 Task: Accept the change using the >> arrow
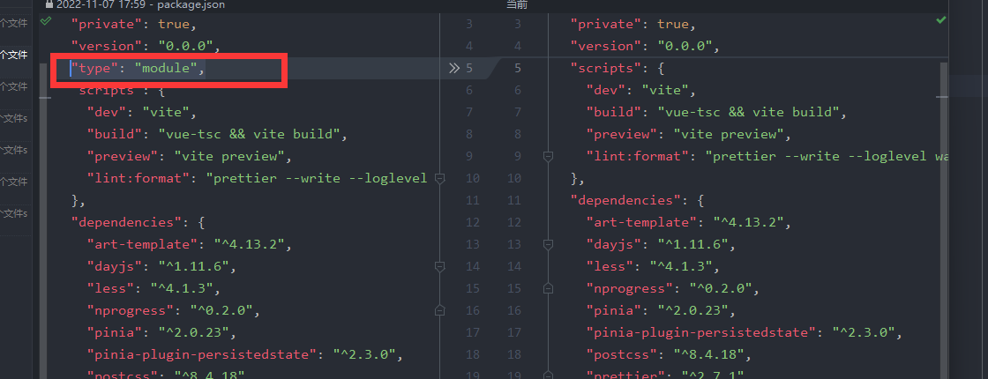click(x=454, y=68)
